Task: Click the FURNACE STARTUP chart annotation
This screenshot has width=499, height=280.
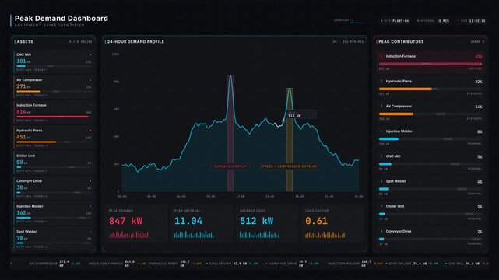Action: [230, 166]
